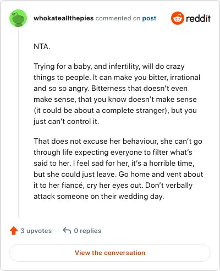Click the "3 upvotes" count label
The width and height of the screenshot is (220, 271).
(36, 231)
